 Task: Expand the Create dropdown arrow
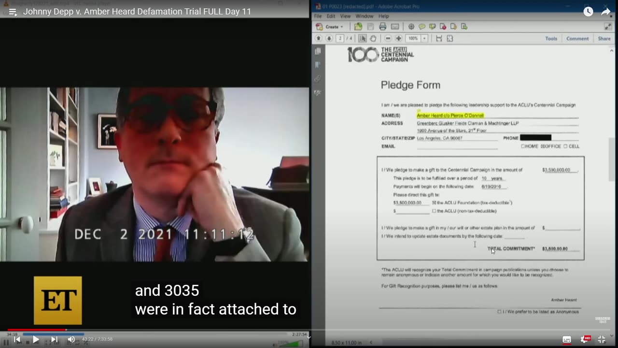(342, 27)
